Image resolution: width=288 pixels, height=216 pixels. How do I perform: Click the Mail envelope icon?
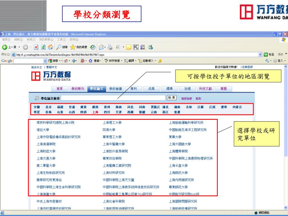pyautogui.click(x=101, y=47)
